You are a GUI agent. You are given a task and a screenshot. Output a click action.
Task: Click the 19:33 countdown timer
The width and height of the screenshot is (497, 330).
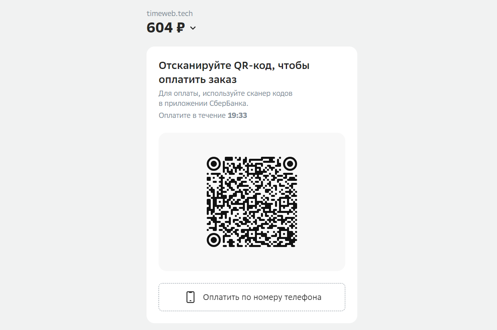point(237,115)
